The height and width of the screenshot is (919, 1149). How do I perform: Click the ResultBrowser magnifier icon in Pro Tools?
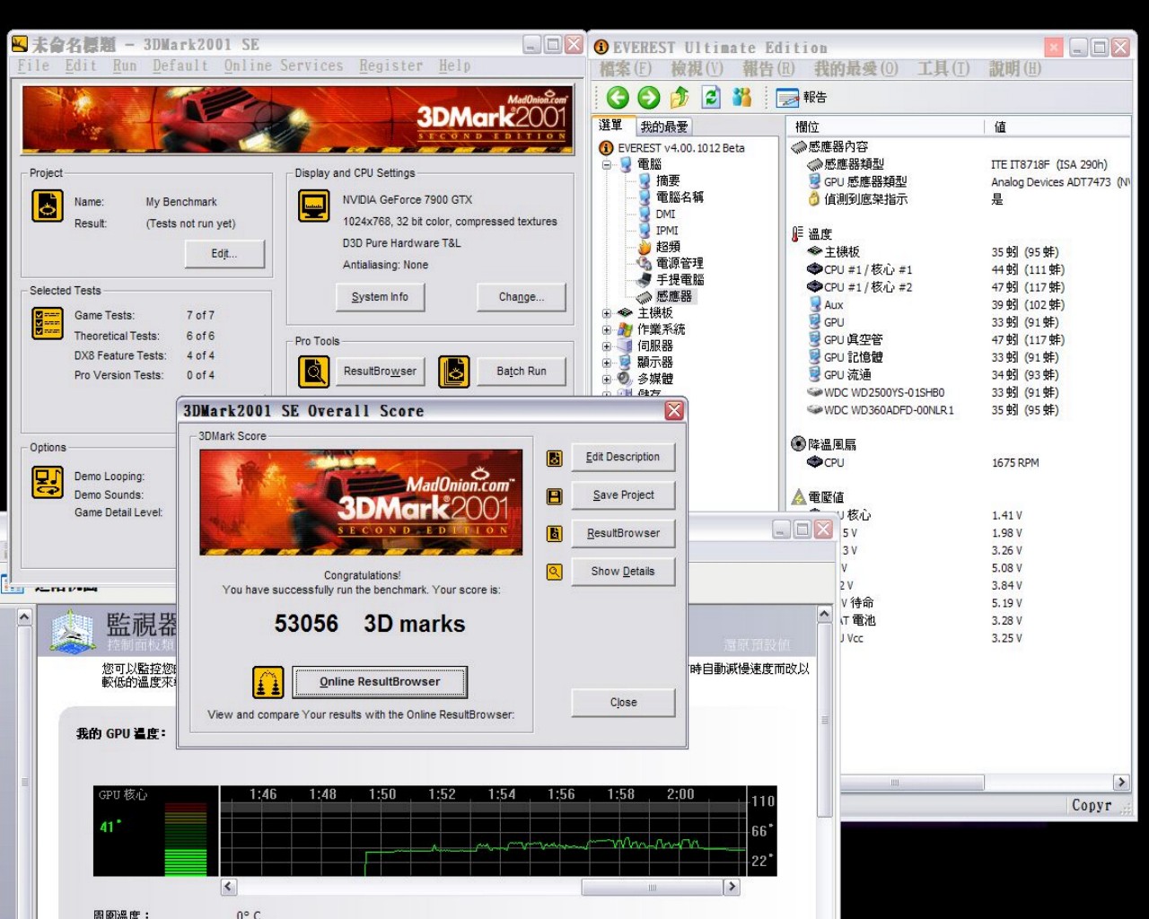point(314,372)
